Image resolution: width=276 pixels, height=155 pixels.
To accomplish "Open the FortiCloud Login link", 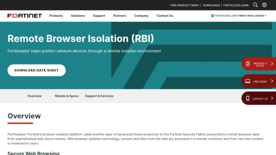I will pyautogui.click(x=236, y=5).
